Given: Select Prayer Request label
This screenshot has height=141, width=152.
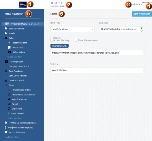Looking at the screenshot, I should 17,114.
